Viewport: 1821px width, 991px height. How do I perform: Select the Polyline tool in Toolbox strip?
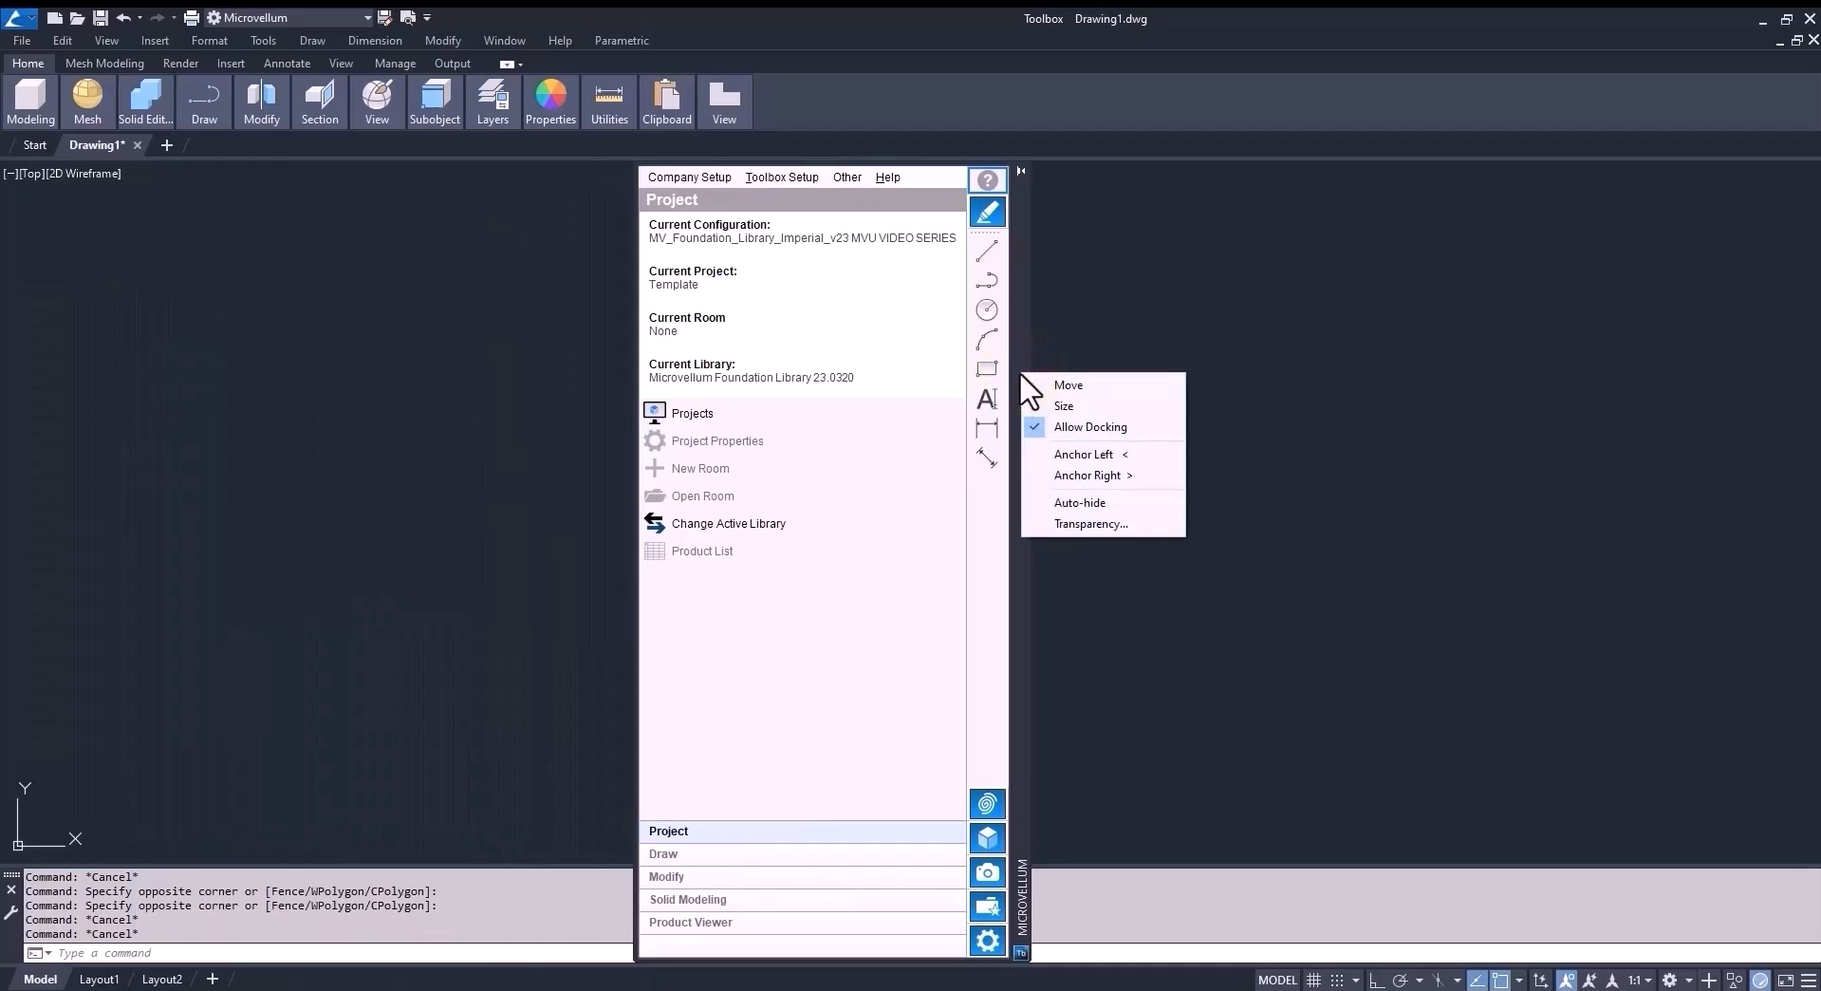click(x=987, y=280)
